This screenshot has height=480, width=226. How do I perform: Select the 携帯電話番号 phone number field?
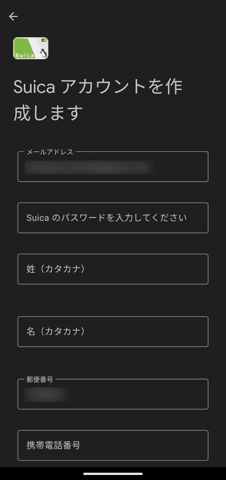(x=113, y=445)
